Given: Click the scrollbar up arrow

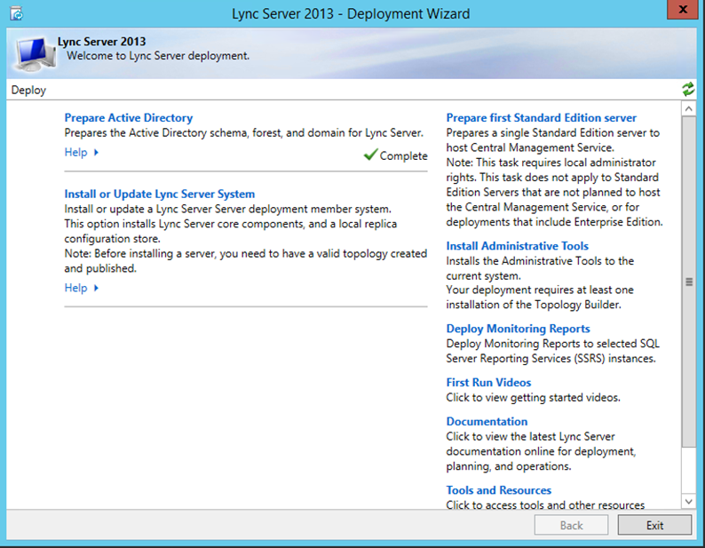Looking at the screenshot, I should tap(688, 109).
